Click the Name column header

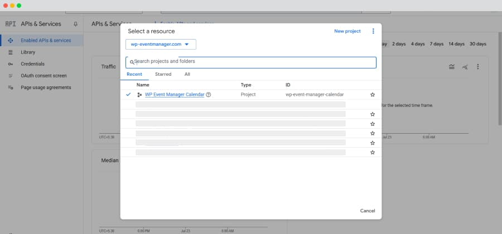[x=143, y=85]
